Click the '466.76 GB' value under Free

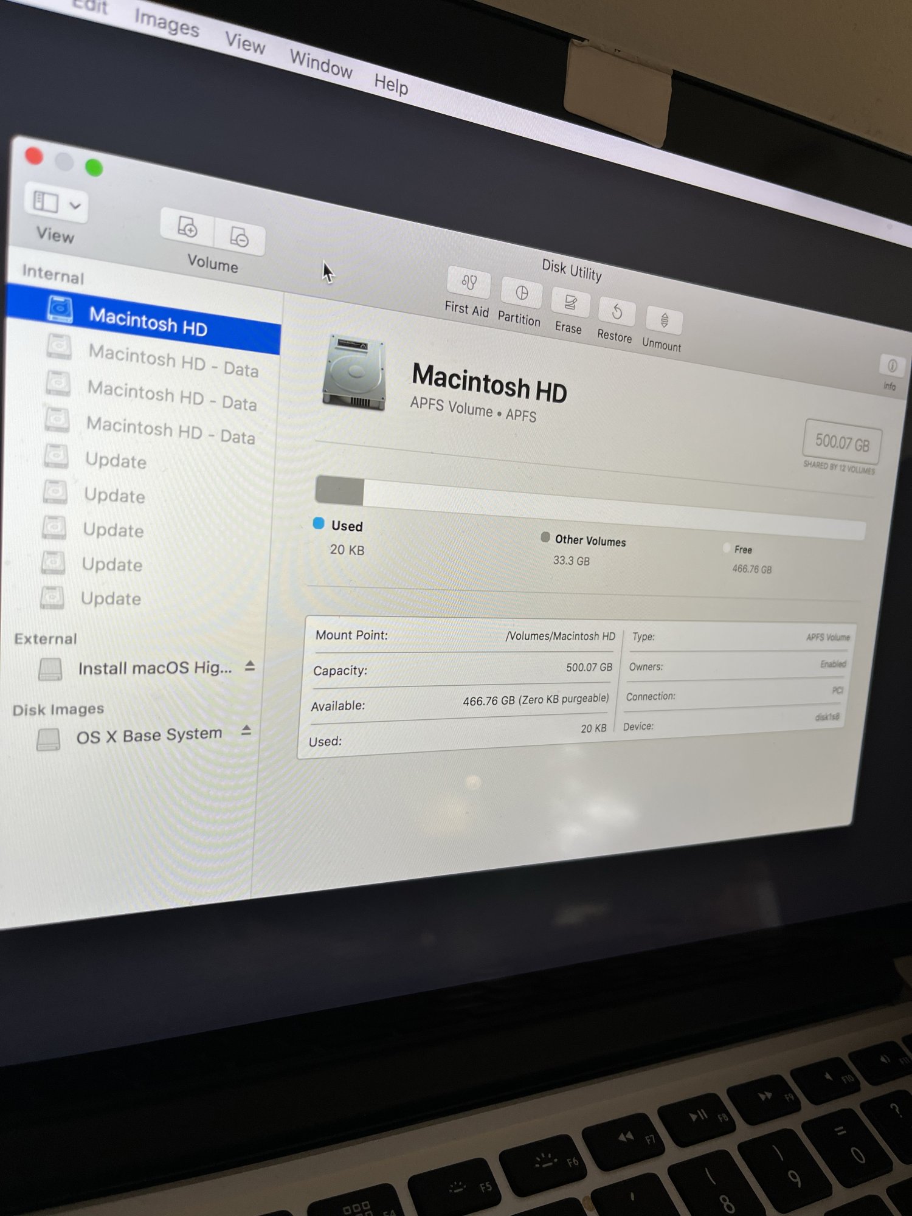pos(752,569)
